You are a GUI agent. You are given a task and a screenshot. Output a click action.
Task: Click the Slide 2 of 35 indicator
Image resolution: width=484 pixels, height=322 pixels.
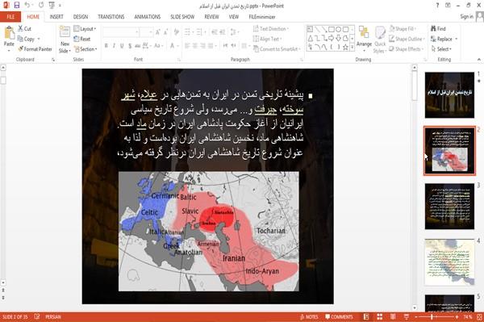click(x=15, y=316)
